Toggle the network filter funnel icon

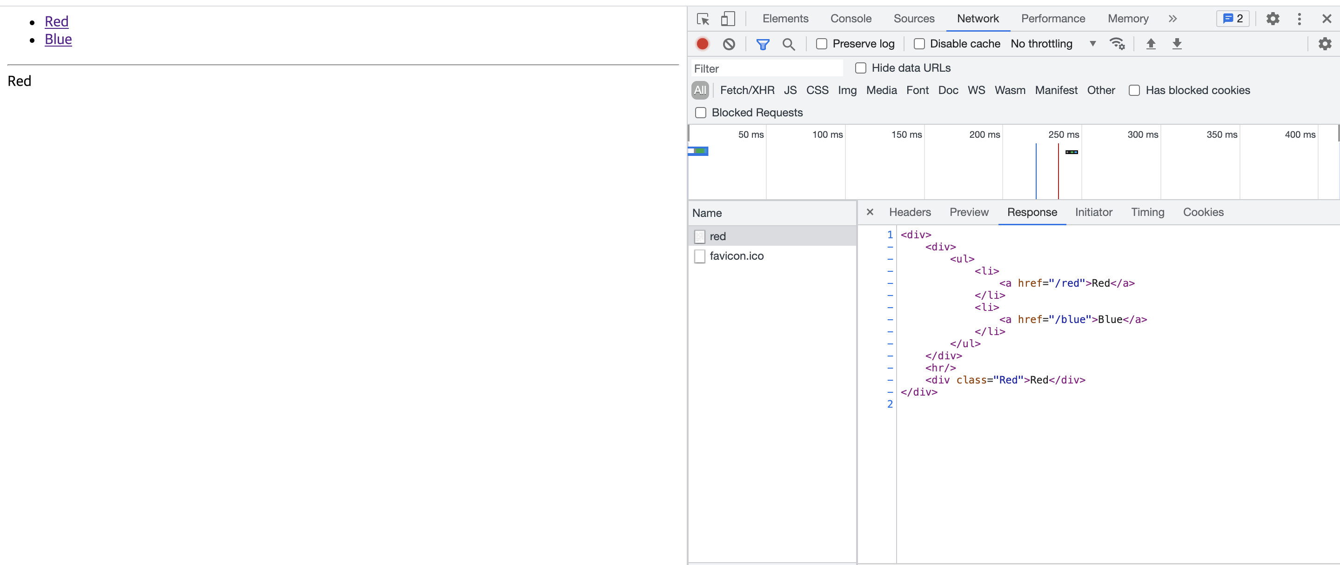click(763, 44)
